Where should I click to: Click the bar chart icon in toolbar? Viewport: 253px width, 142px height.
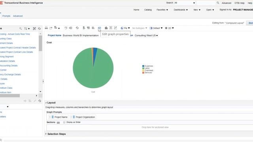click(106, 28)
